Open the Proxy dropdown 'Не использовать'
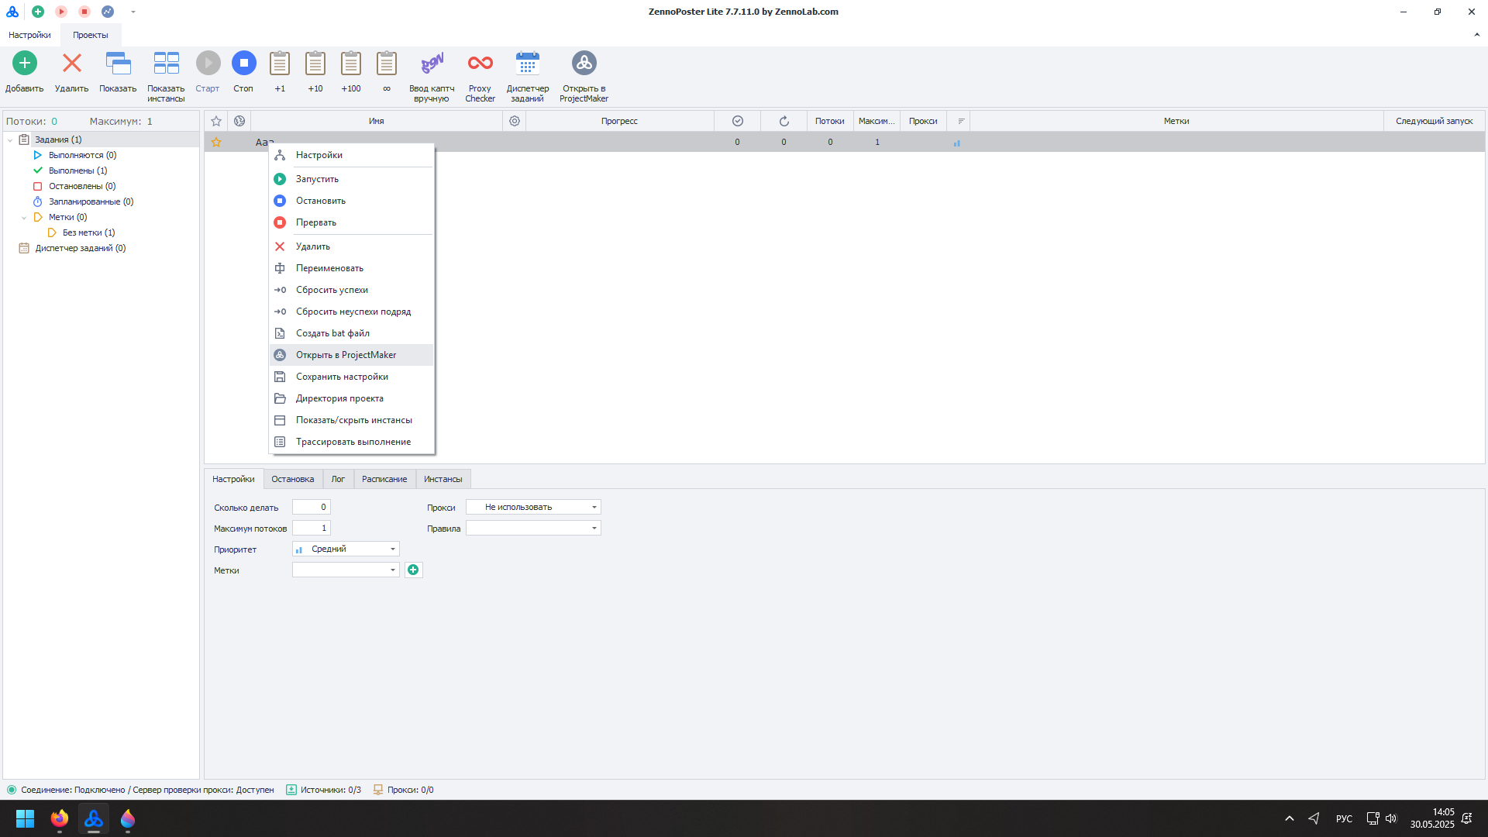The height and width of the screenshot is (837, 1488). (x=533, y=508)
